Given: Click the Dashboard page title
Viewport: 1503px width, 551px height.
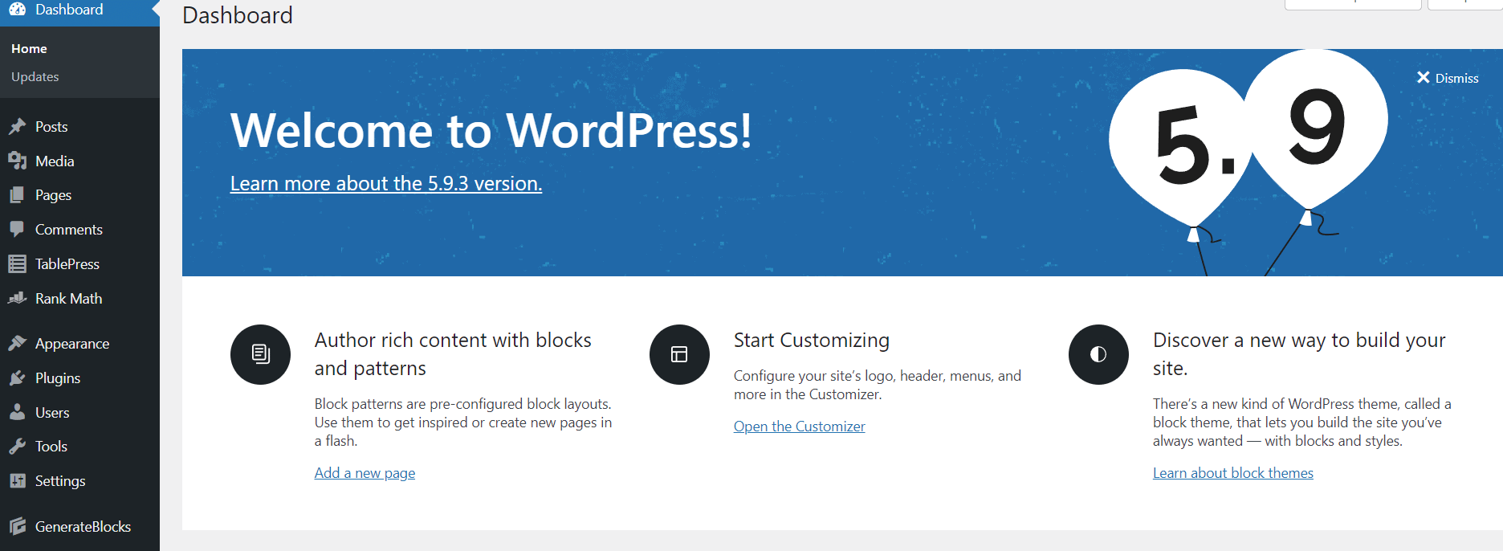Looking at the screenshot, I should pyautogui.click(x=238, y=15).
